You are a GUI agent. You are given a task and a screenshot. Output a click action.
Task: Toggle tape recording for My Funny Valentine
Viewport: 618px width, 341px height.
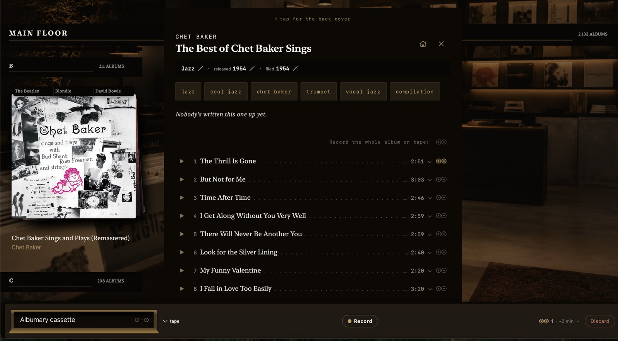441,270
